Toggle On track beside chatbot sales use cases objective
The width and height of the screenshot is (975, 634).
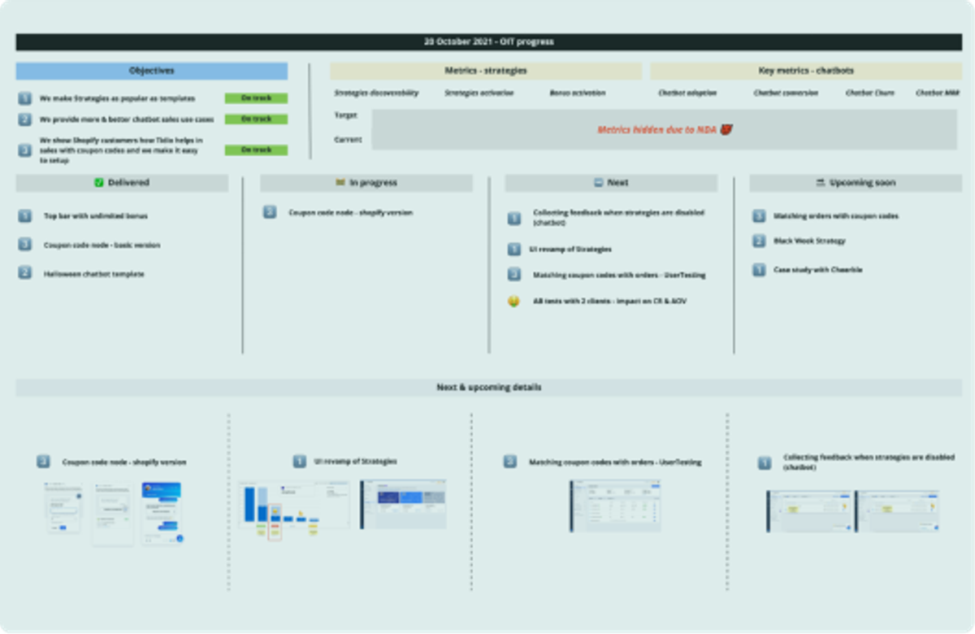tap(256, 119)
